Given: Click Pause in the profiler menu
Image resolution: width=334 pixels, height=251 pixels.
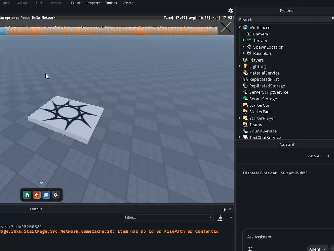Looking at the screenshot, I should pyautogui.click(x=25, y=18).
